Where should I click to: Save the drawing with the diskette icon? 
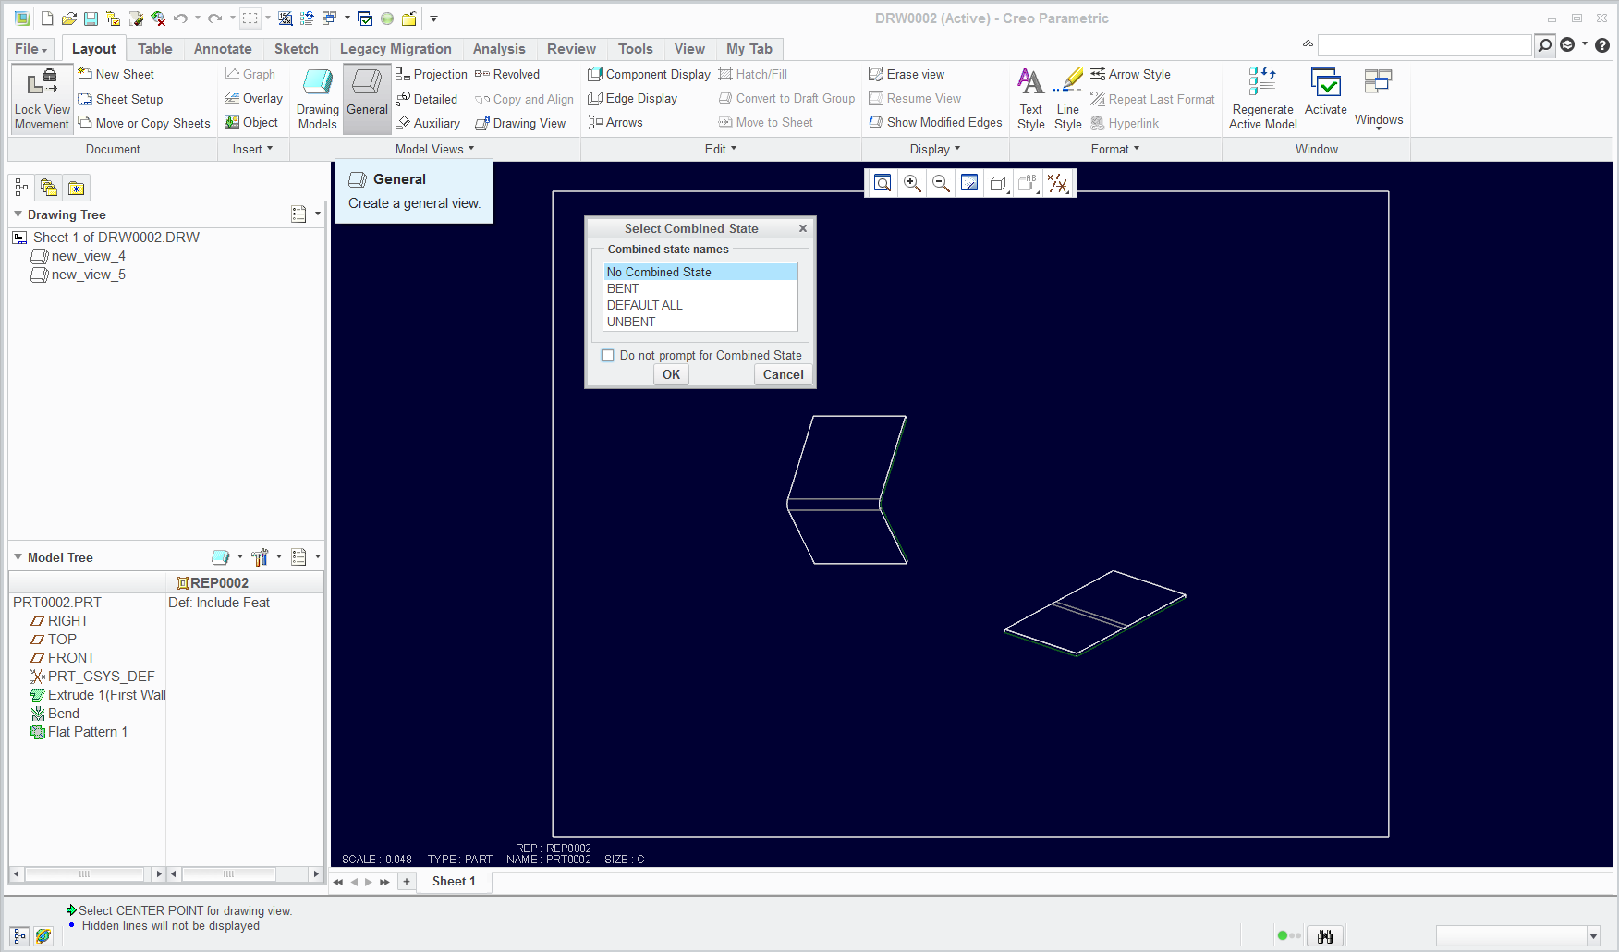(x=91, y=18)
